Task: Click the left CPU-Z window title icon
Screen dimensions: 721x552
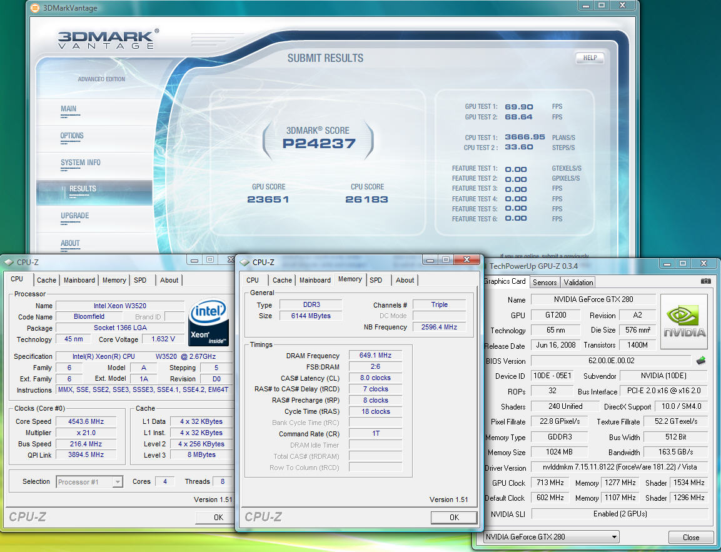Action: tap(9, 262)
